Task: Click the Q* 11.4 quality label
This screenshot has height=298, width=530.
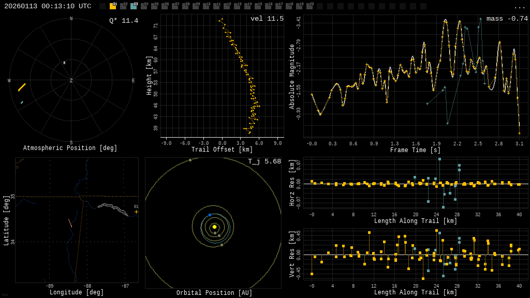Action: click(123, 21)
